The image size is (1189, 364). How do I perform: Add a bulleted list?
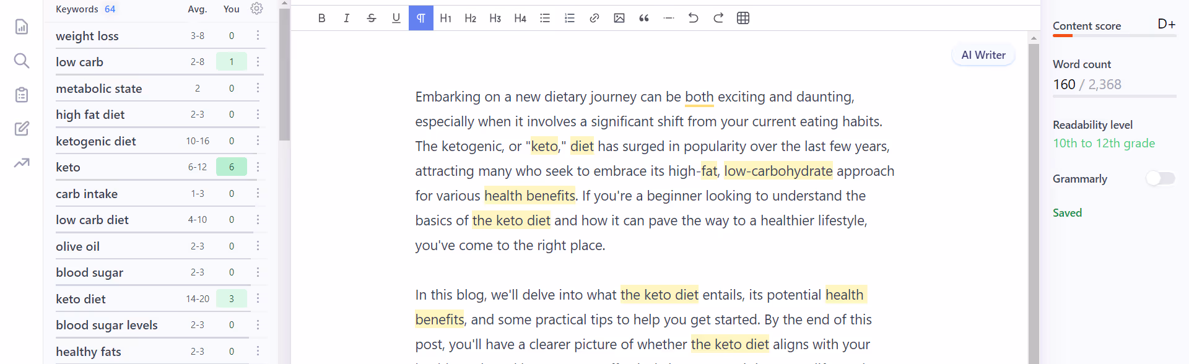(x=544, y=18)
